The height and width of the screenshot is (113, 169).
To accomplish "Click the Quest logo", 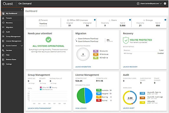I will pyautogui.click(x=8, y=4).
